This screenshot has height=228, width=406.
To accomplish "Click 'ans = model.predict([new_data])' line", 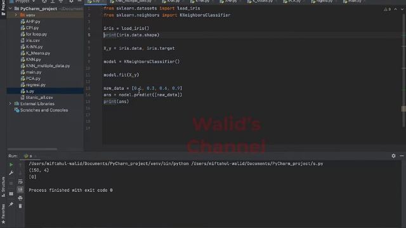I will click(x=143, y=95).
